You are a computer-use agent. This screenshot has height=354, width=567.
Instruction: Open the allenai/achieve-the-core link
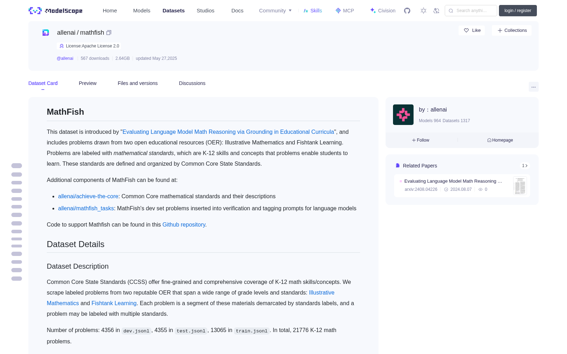pos(88,196)
